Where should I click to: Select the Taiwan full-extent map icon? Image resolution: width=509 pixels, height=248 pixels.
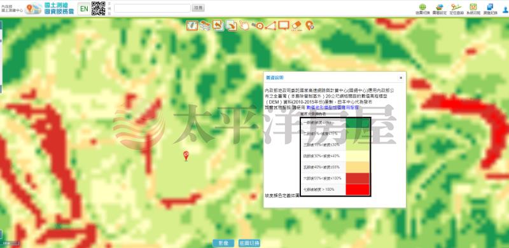tap(192, 25)
